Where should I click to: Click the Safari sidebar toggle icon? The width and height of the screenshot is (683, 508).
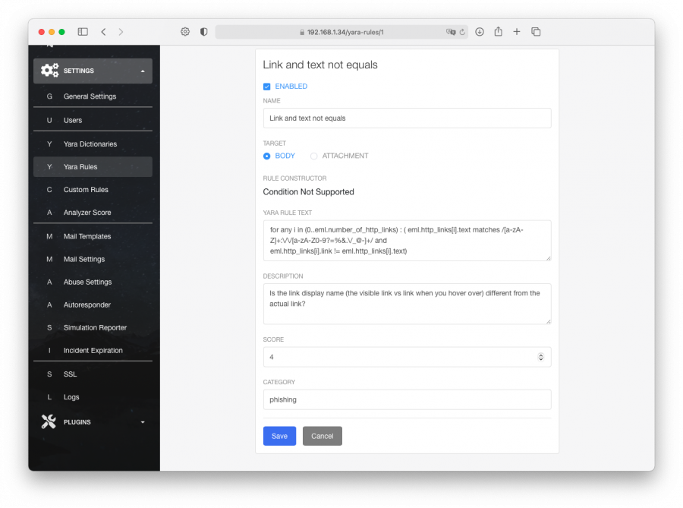coord(83,32)
